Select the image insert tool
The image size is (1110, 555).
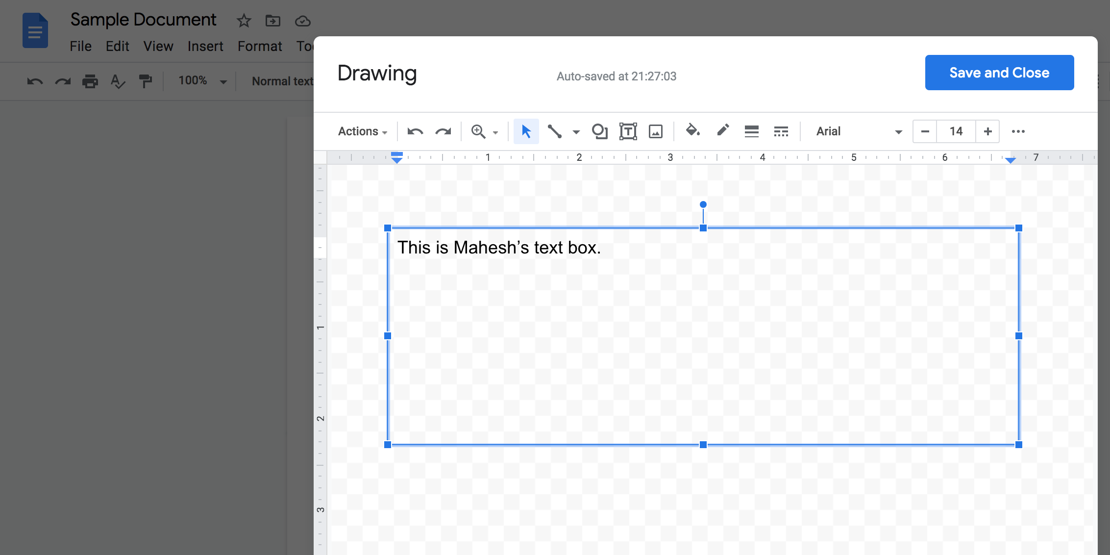[655, 131]
